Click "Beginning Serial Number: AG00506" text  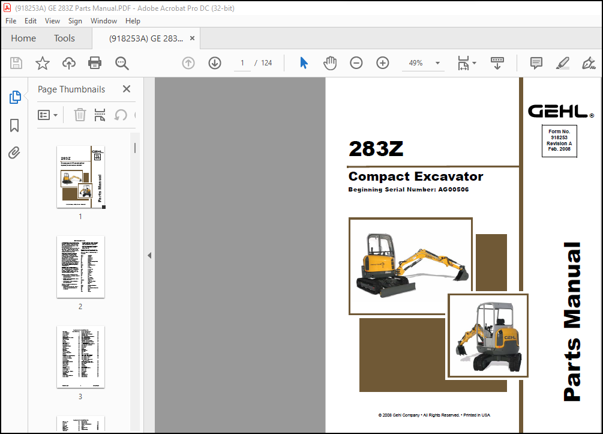(409, 189)
